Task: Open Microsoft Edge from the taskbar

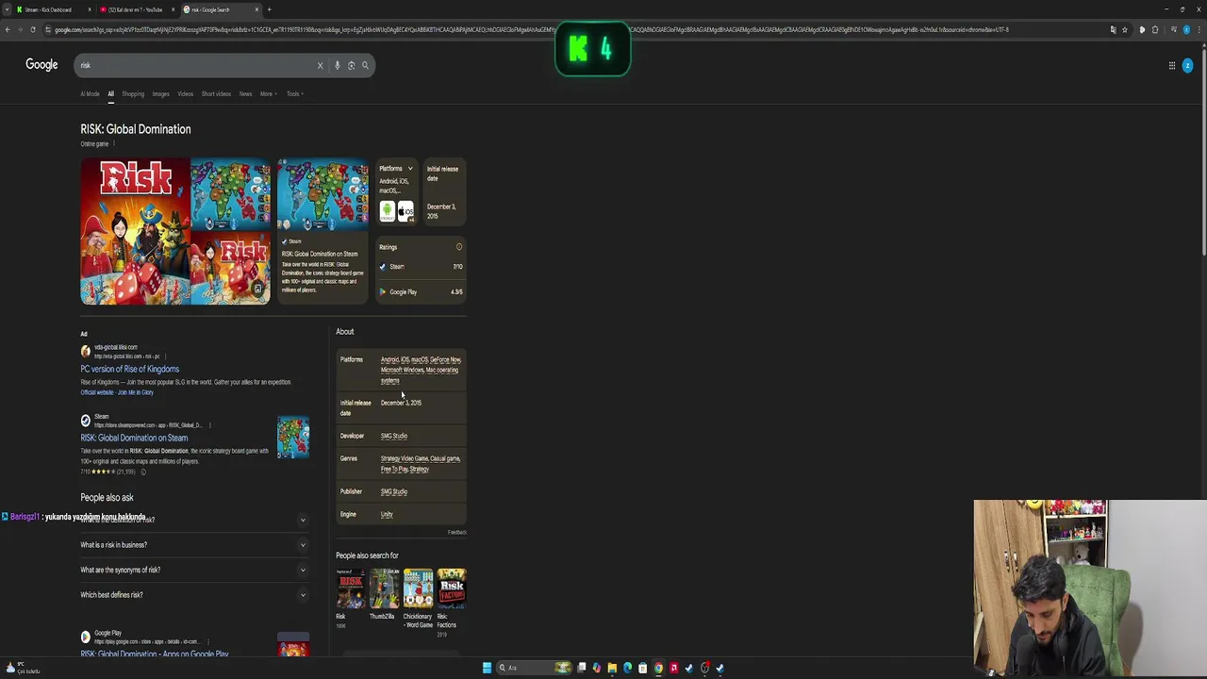Action: pos(627,668)
